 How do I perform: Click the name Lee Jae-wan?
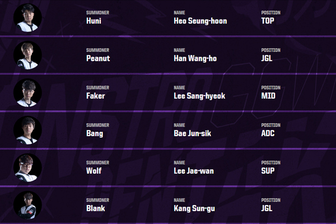click(x=194, y=171)
